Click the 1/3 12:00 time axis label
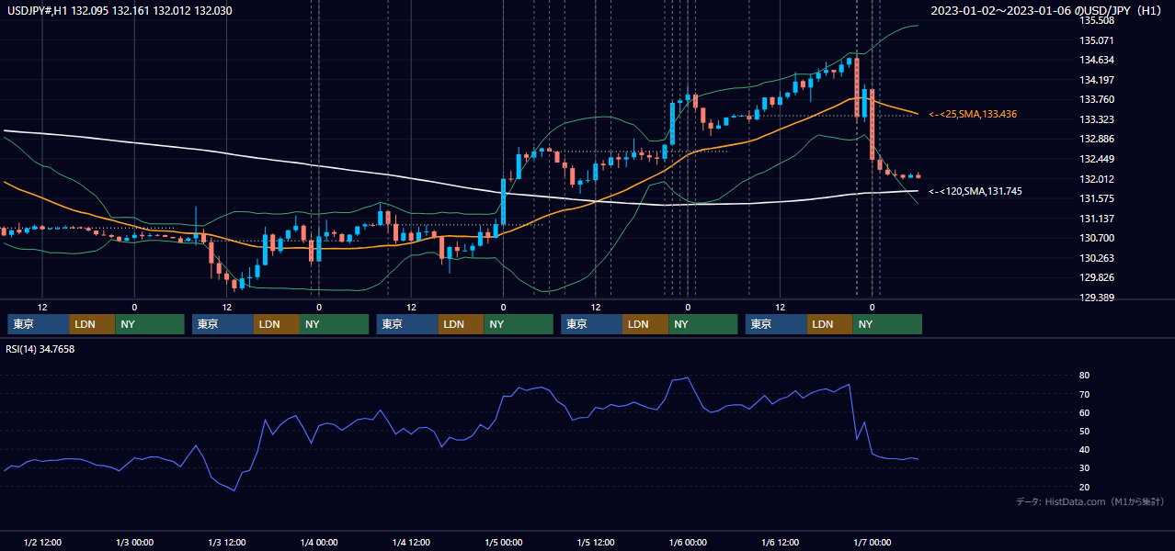The image size is (1175, 551). (226, 543)
